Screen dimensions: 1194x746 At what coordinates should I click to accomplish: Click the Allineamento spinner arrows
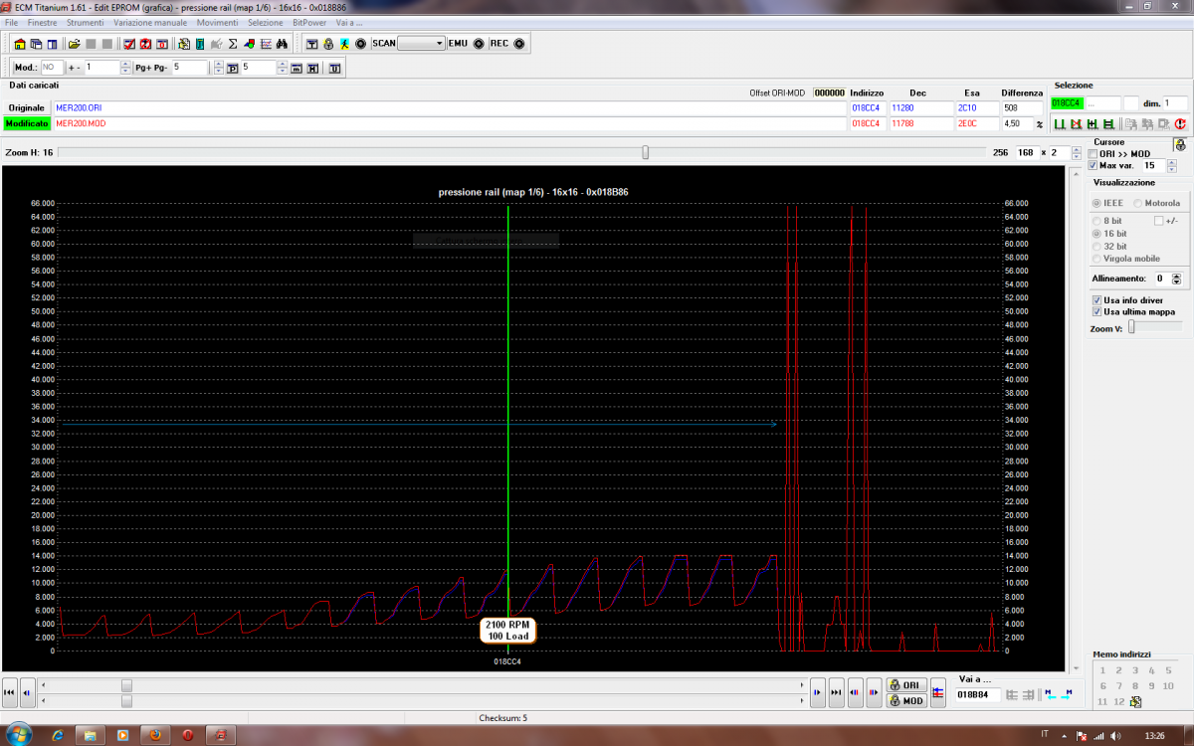(x=1176, y=280)
